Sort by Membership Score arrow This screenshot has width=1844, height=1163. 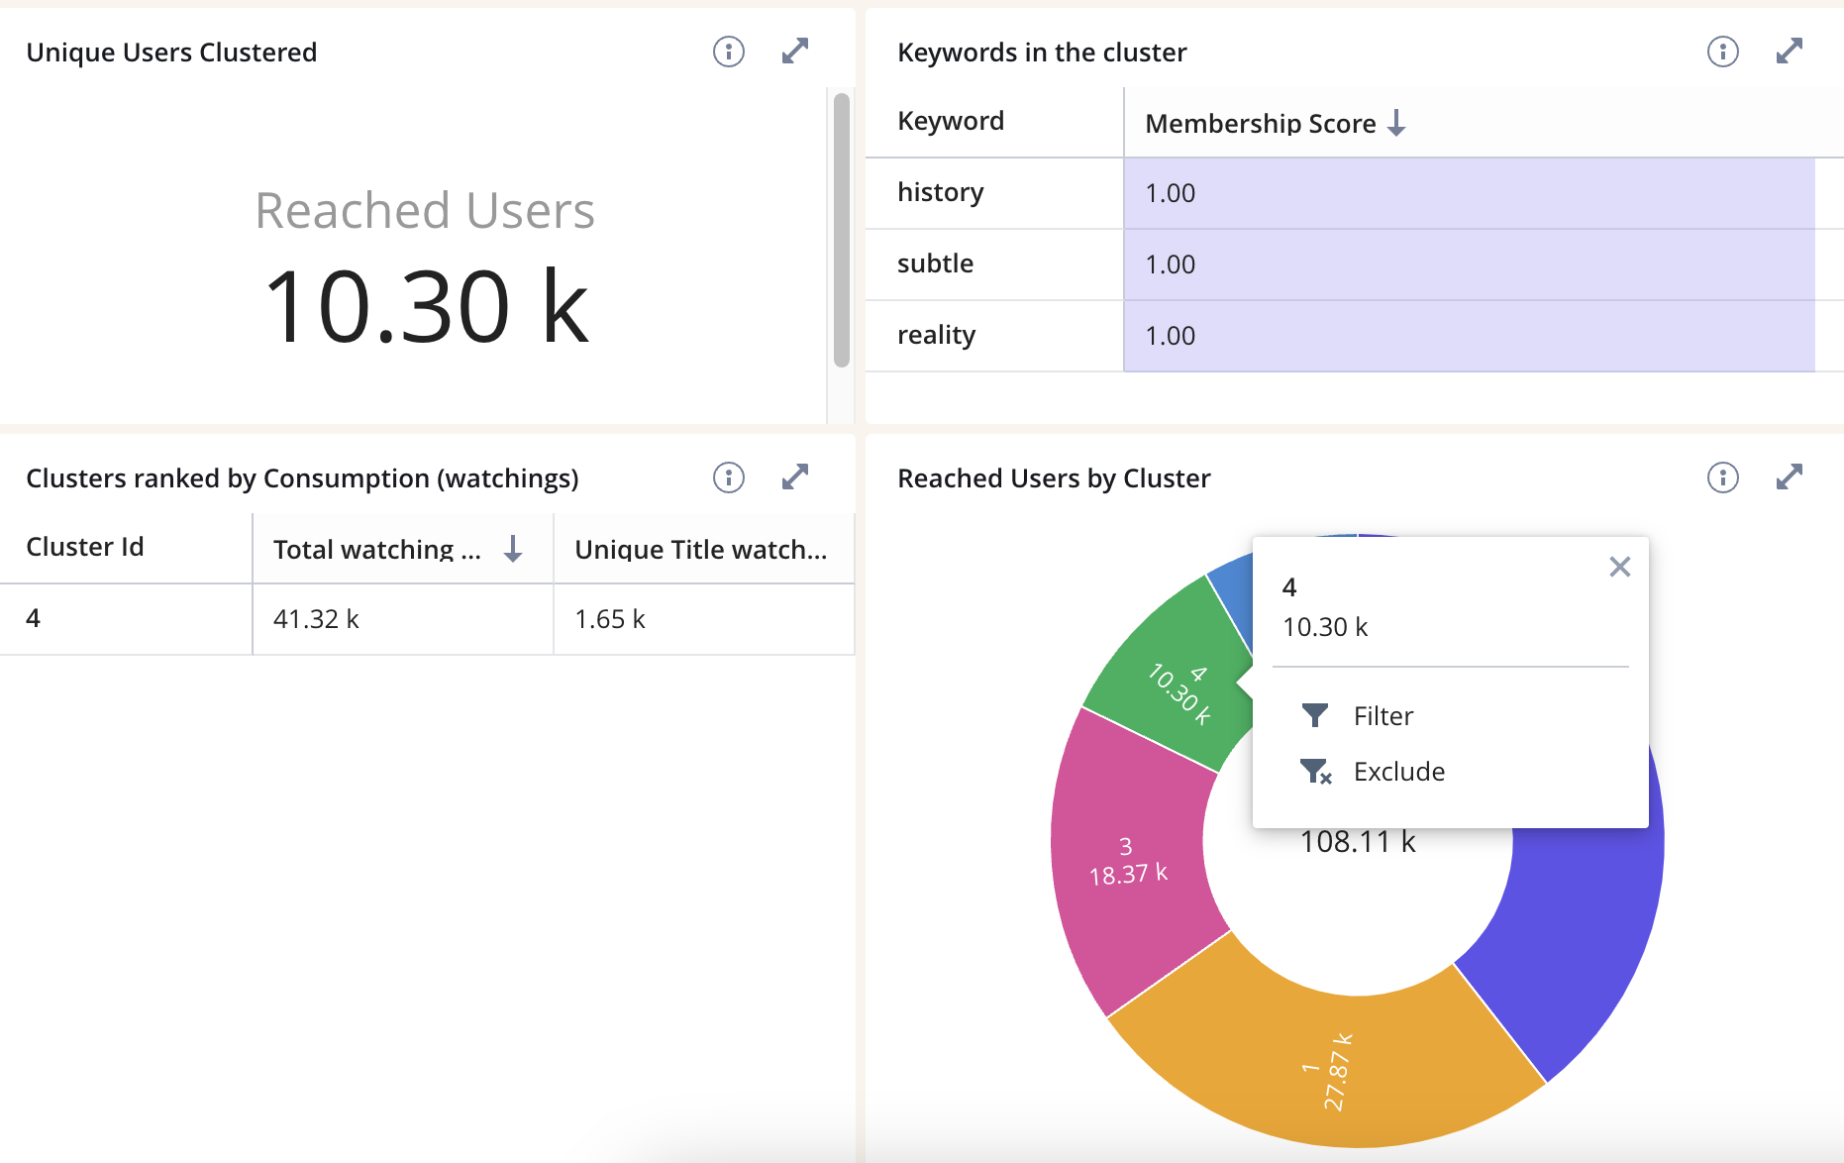click(1396, 123)
